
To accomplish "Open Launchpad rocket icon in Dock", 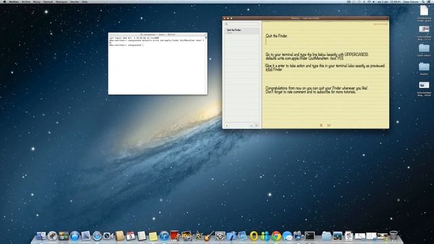I will pos(52,236).
